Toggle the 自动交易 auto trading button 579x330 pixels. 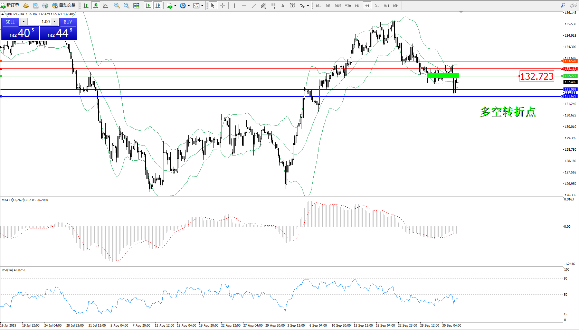(x=64, y=5)
